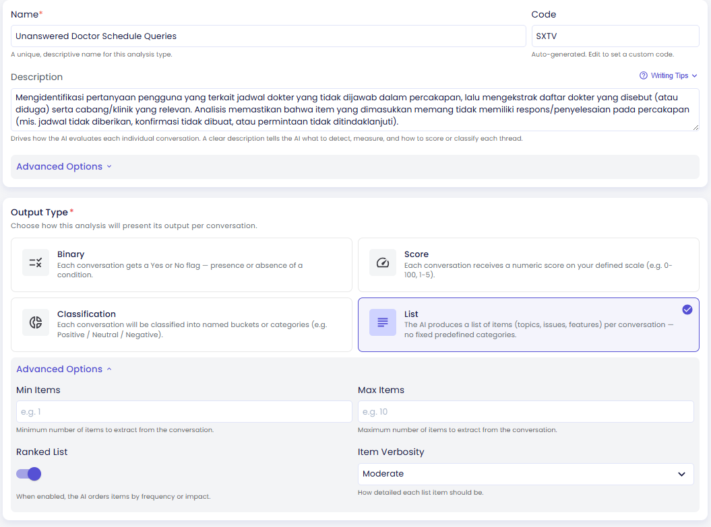
Task: Click the Name field with Unanswered Doctor text
Action: pyautogui.click(x=268, y=36)
